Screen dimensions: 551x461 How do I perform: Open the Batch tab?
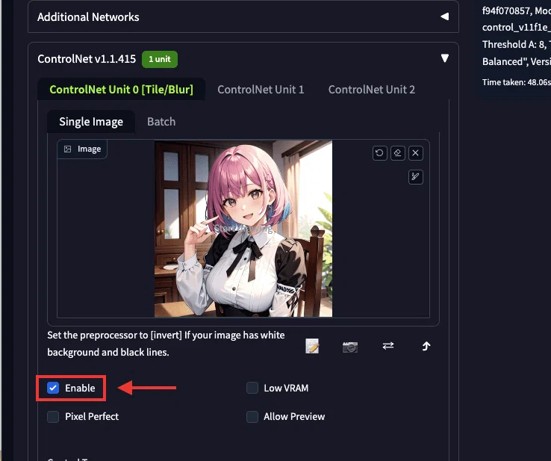[x=161, y=122]
